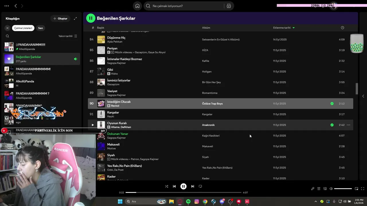Sort by the Albüm column header
The height and width of the screenshot is (206, 367).
206,28
